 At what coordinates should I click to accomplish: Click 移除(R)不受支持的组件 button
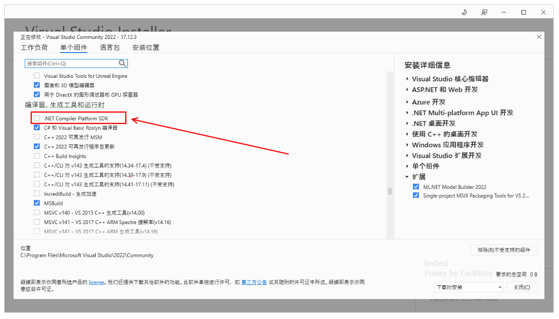[504, 250]
